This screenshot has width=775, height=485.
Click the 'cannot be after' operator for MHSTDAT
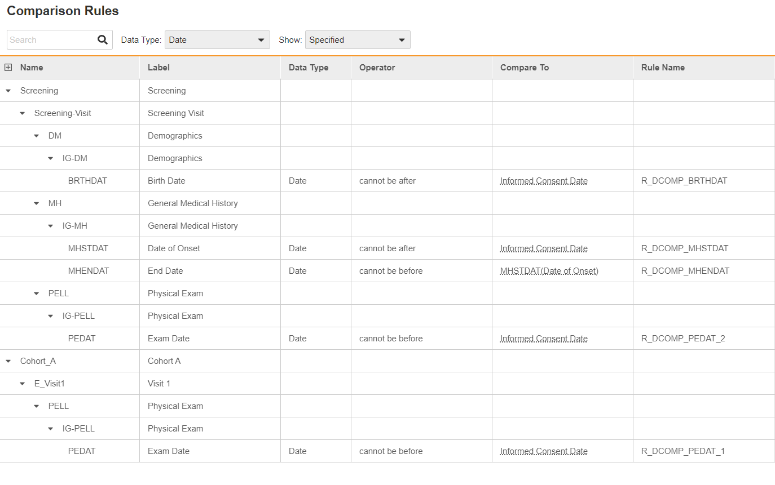387,248
